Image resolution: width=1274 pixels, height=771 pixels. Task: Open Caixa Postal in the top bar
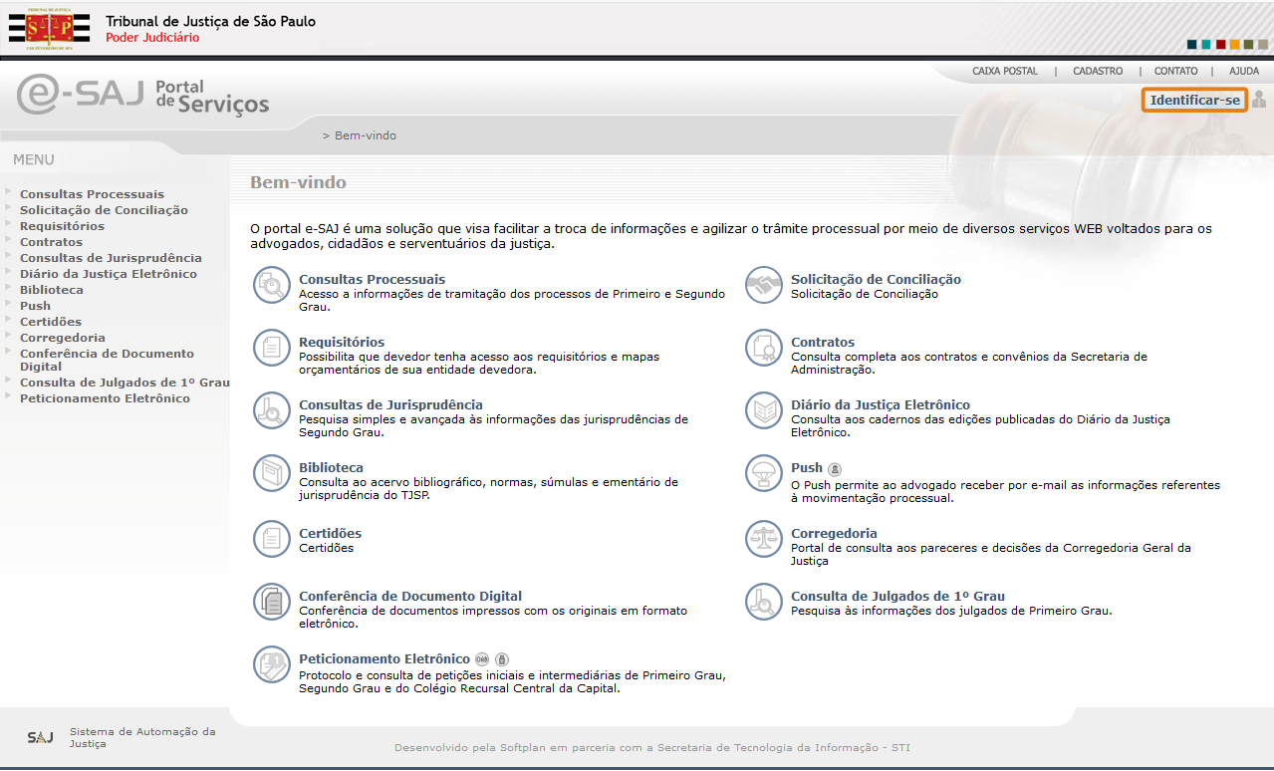pyautogui.click(x=1005, y=72)
